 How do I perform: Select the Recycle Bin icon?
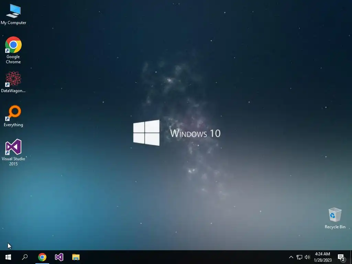coord(335,218)
